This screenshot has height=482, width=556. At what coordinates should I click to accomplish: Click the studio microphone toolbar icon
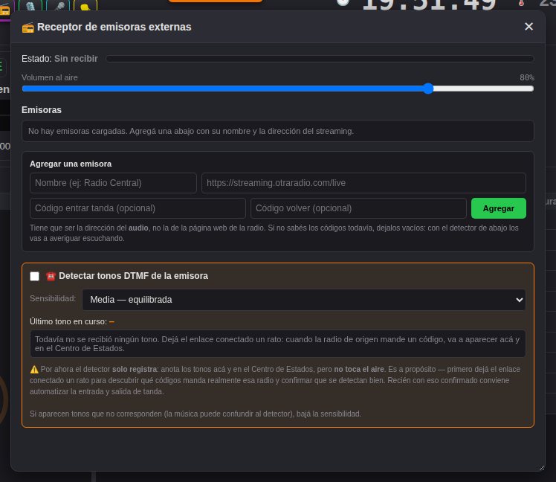pyautogui.click(x=30, y=6)
